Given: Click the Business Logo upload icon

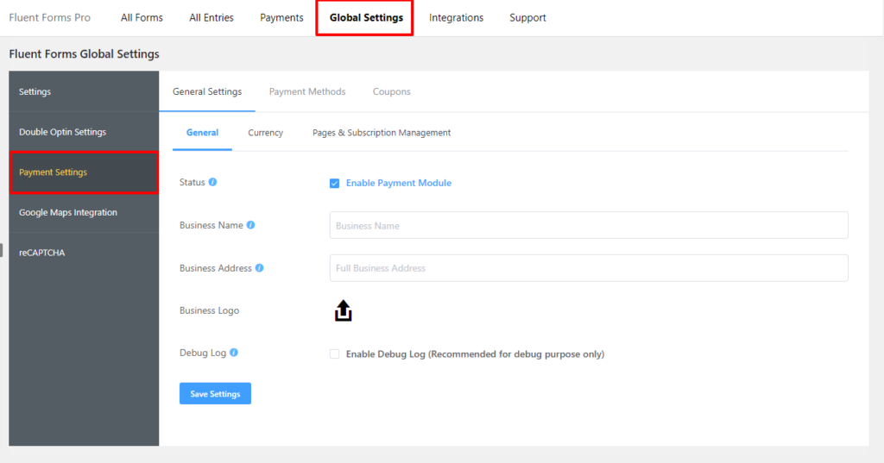Looking at the screenshot, I should (x=343, y=310).
